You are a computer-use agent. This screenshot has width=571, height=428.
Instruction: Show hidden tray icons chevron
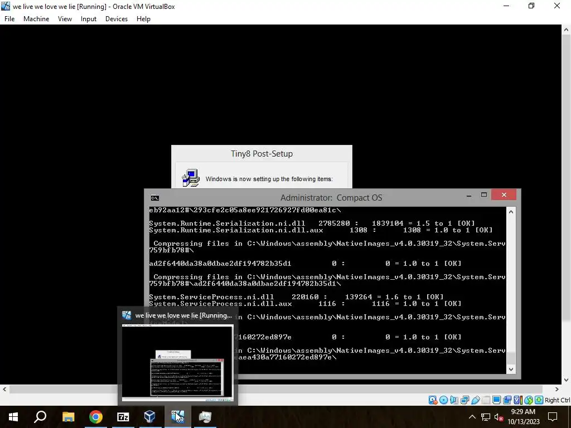[472, 417]
